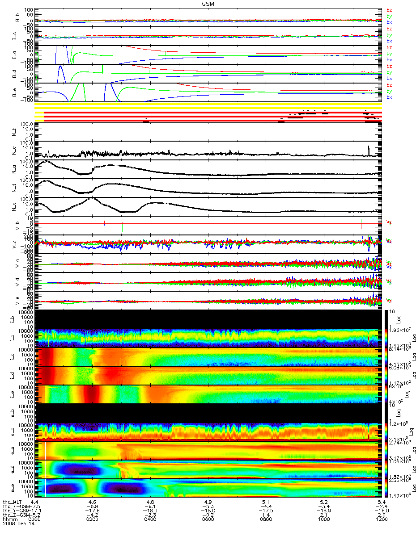Click the rainbow color bar beside e_a panel

(387, 450)
